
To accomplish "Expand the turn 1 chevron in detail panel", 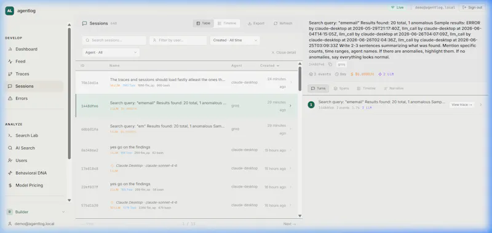I will 481,105.
